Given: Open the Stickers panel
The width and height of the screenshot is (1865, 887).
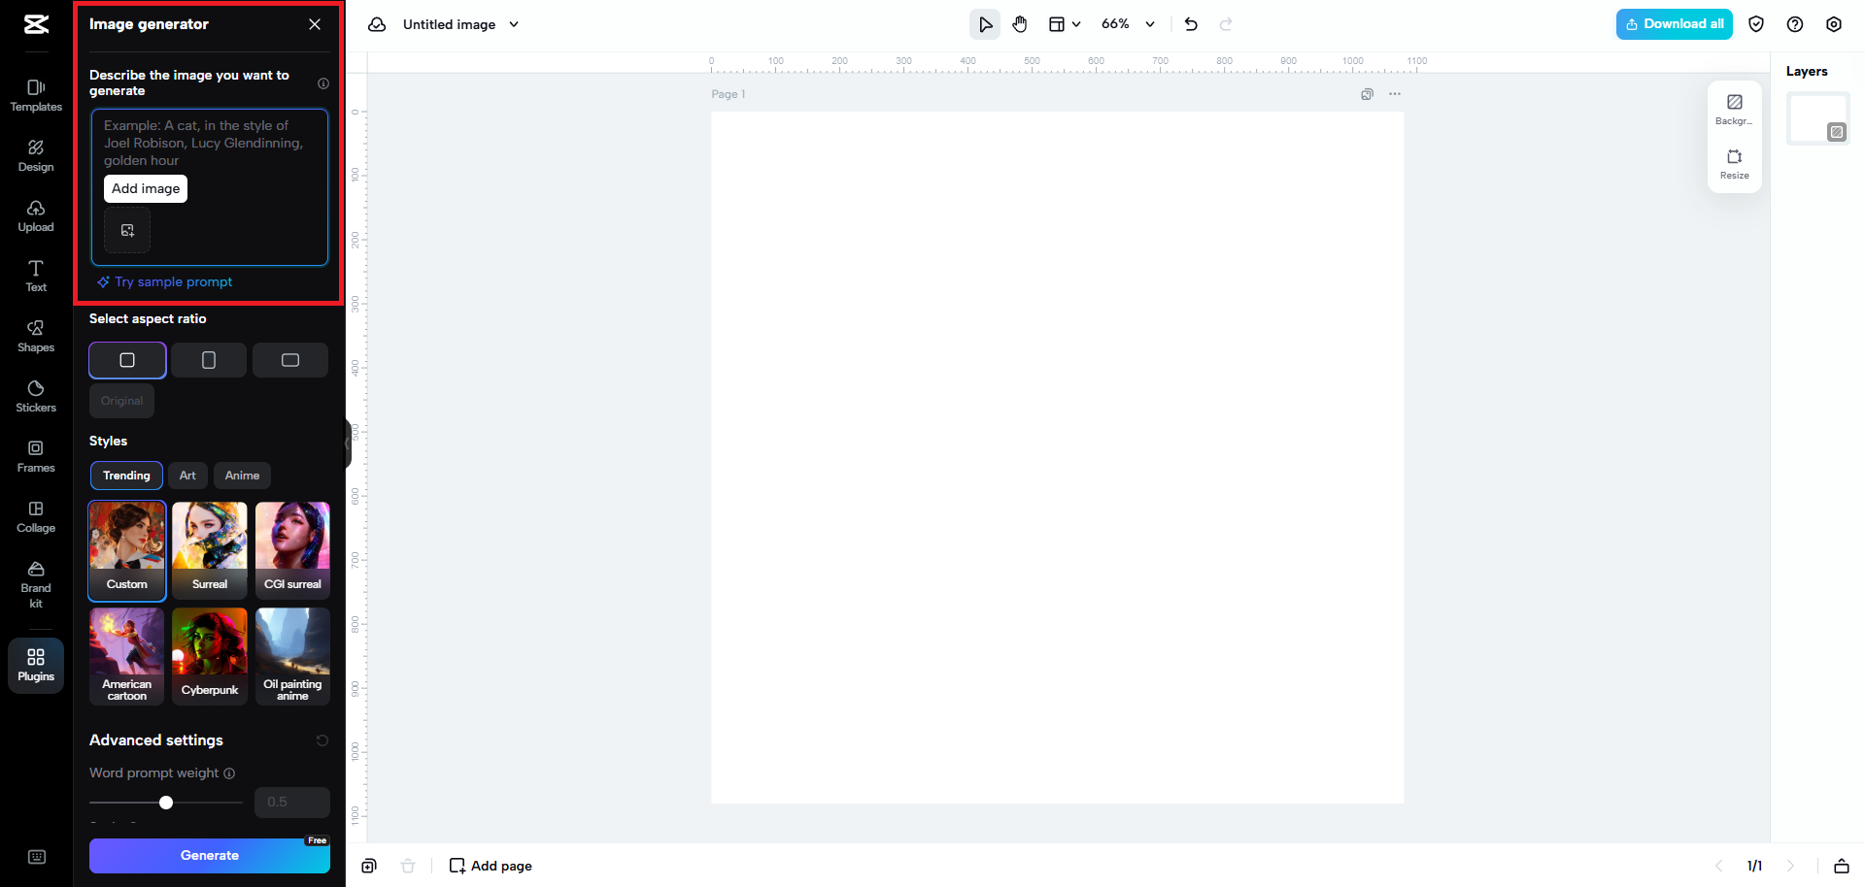Looking at the screenshot, I should point(36,396).
